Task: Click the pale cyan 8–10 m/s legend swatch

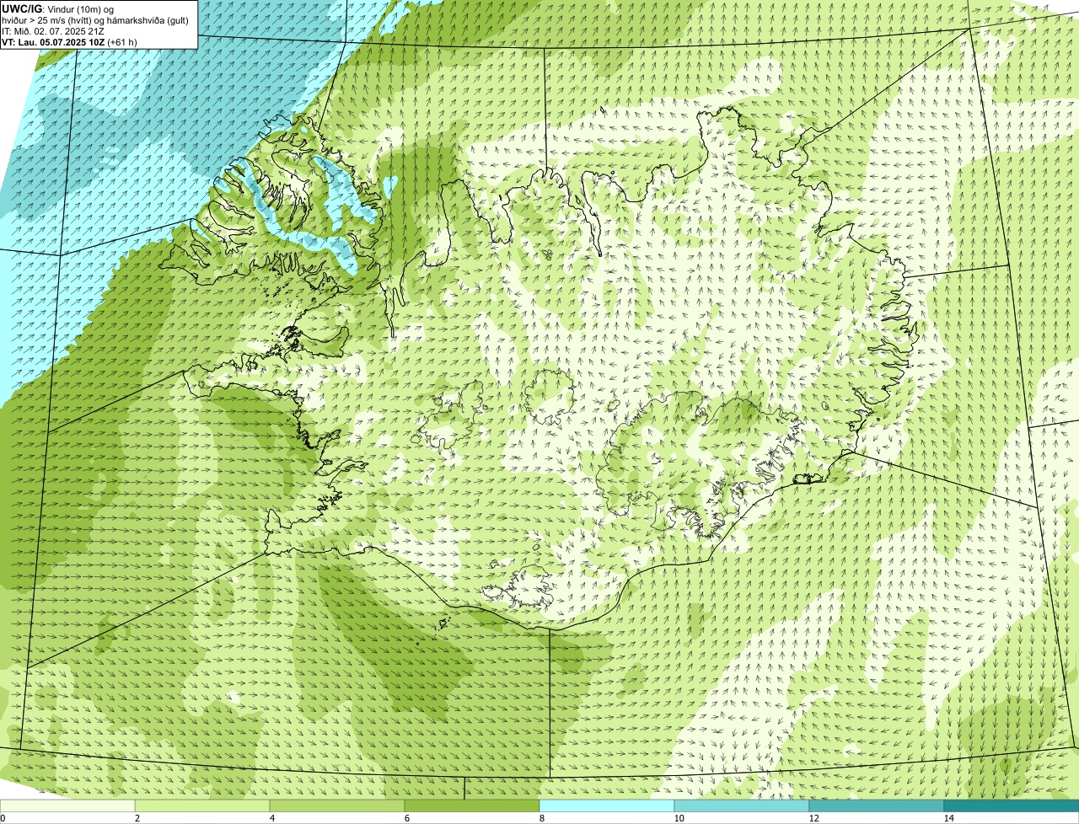Action: (607, 805)
